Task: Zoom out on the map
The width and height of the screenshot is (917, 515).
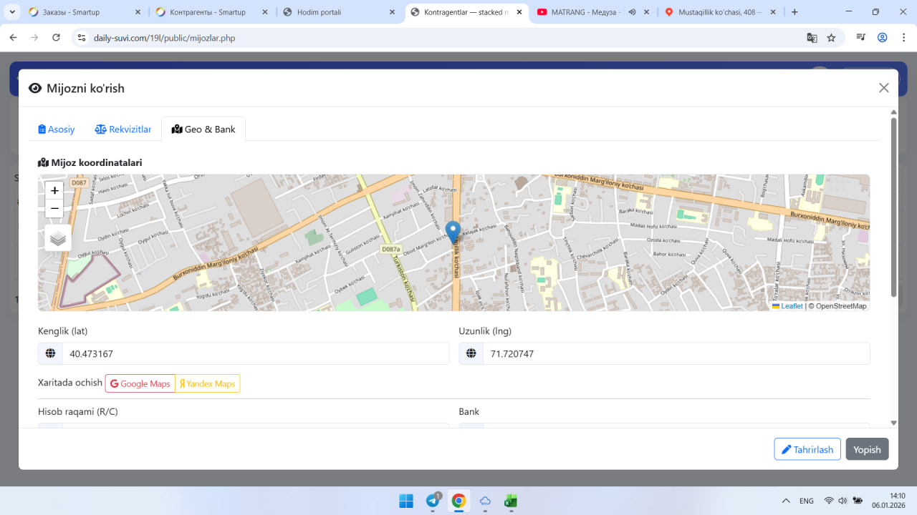Action: tap(54, 208)
